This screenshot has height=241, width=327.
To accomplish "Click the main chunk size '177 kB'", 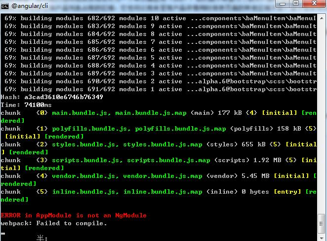I will click(230, 113).
